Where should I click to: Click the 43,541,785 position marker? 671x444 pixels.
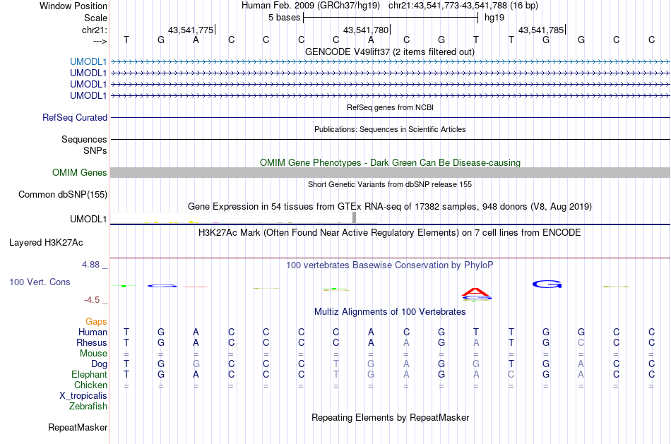point(541,30)
